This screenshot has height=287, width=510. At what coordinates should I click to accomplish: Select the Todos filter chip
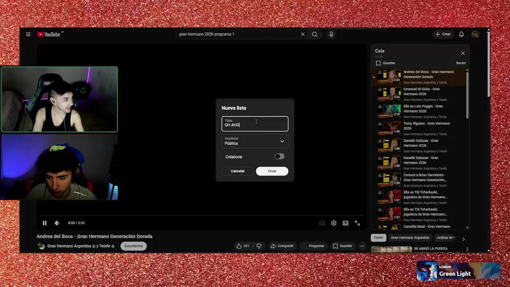[x=379, y=238]
